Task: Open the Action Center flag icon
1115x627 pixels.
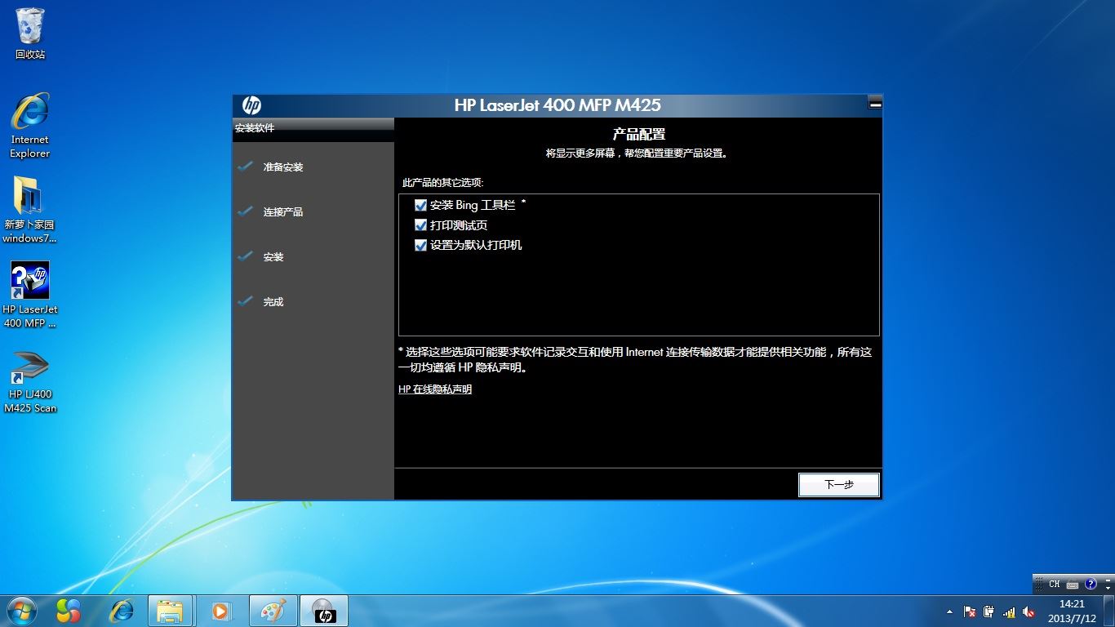Action: 970,611
